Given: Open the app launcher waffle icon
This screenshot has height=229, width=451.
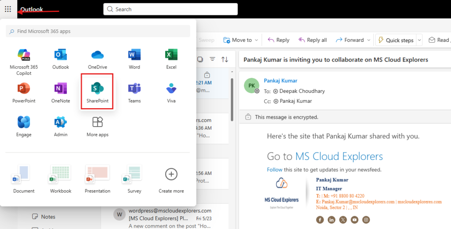Looking at the screenshot, I should coord(8,9).
